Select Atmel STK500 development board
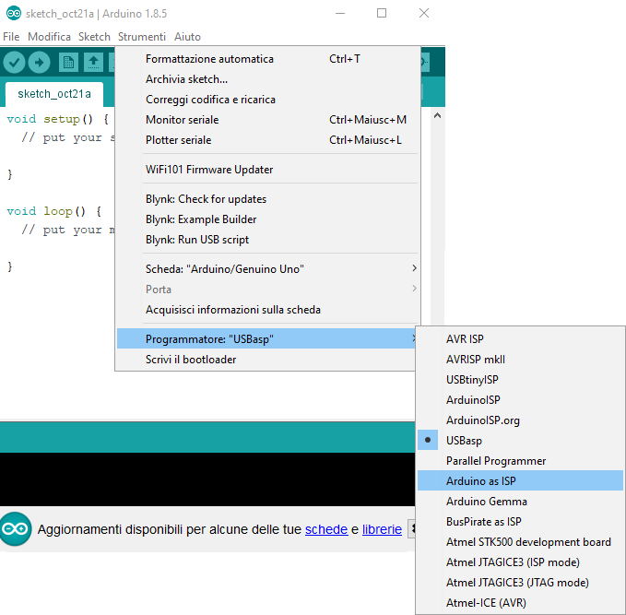 click(520, 542)
